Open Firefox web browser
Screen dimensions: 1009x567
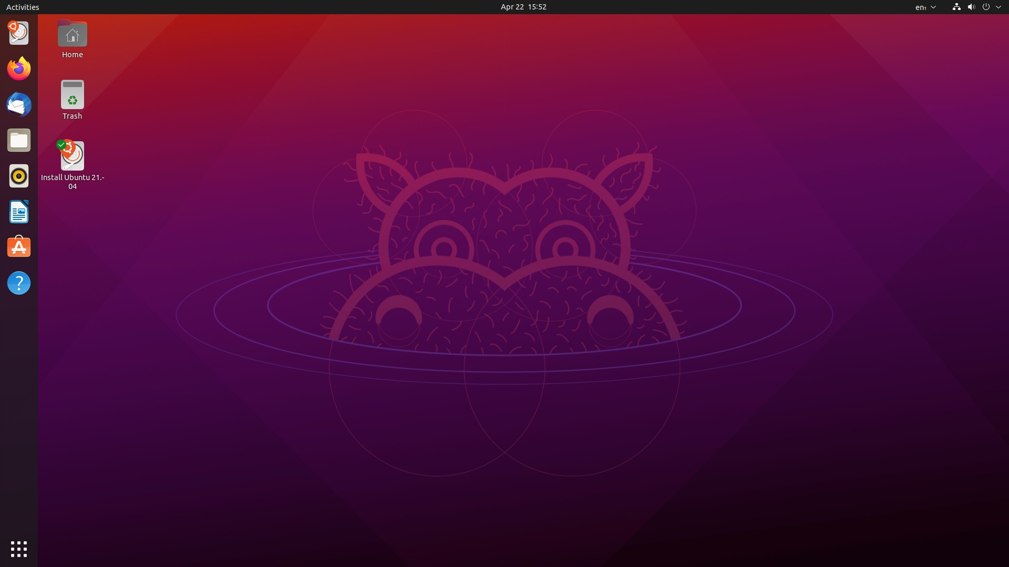[19, 69]
